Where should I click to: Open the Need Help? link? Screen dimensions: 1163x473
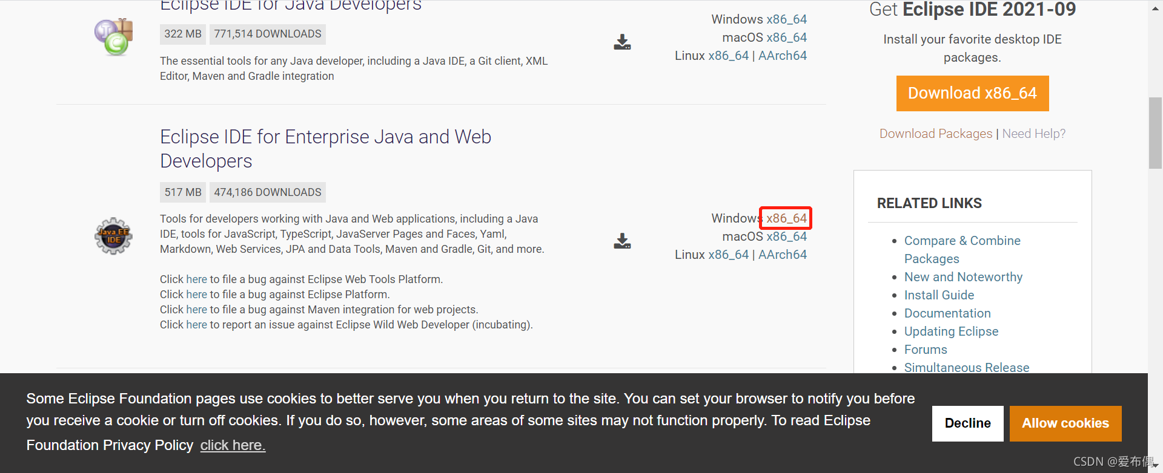click(1033, 134)
